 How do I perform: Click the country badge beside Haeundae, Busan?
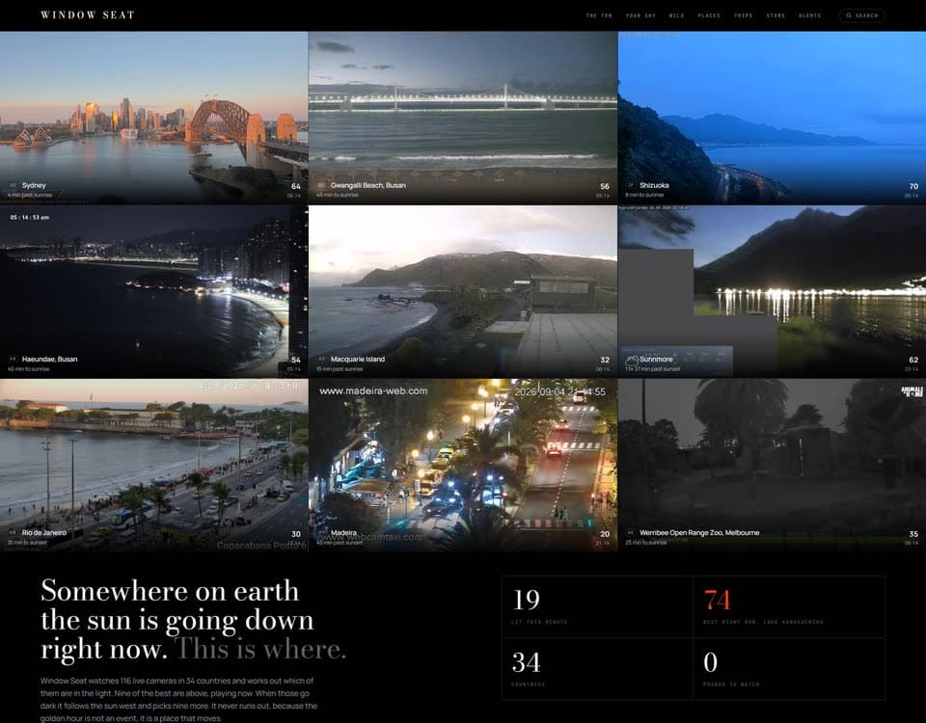pos(13,359)
